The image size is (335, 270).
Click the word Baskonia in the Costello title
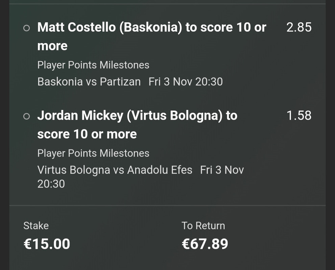(150, 27)
